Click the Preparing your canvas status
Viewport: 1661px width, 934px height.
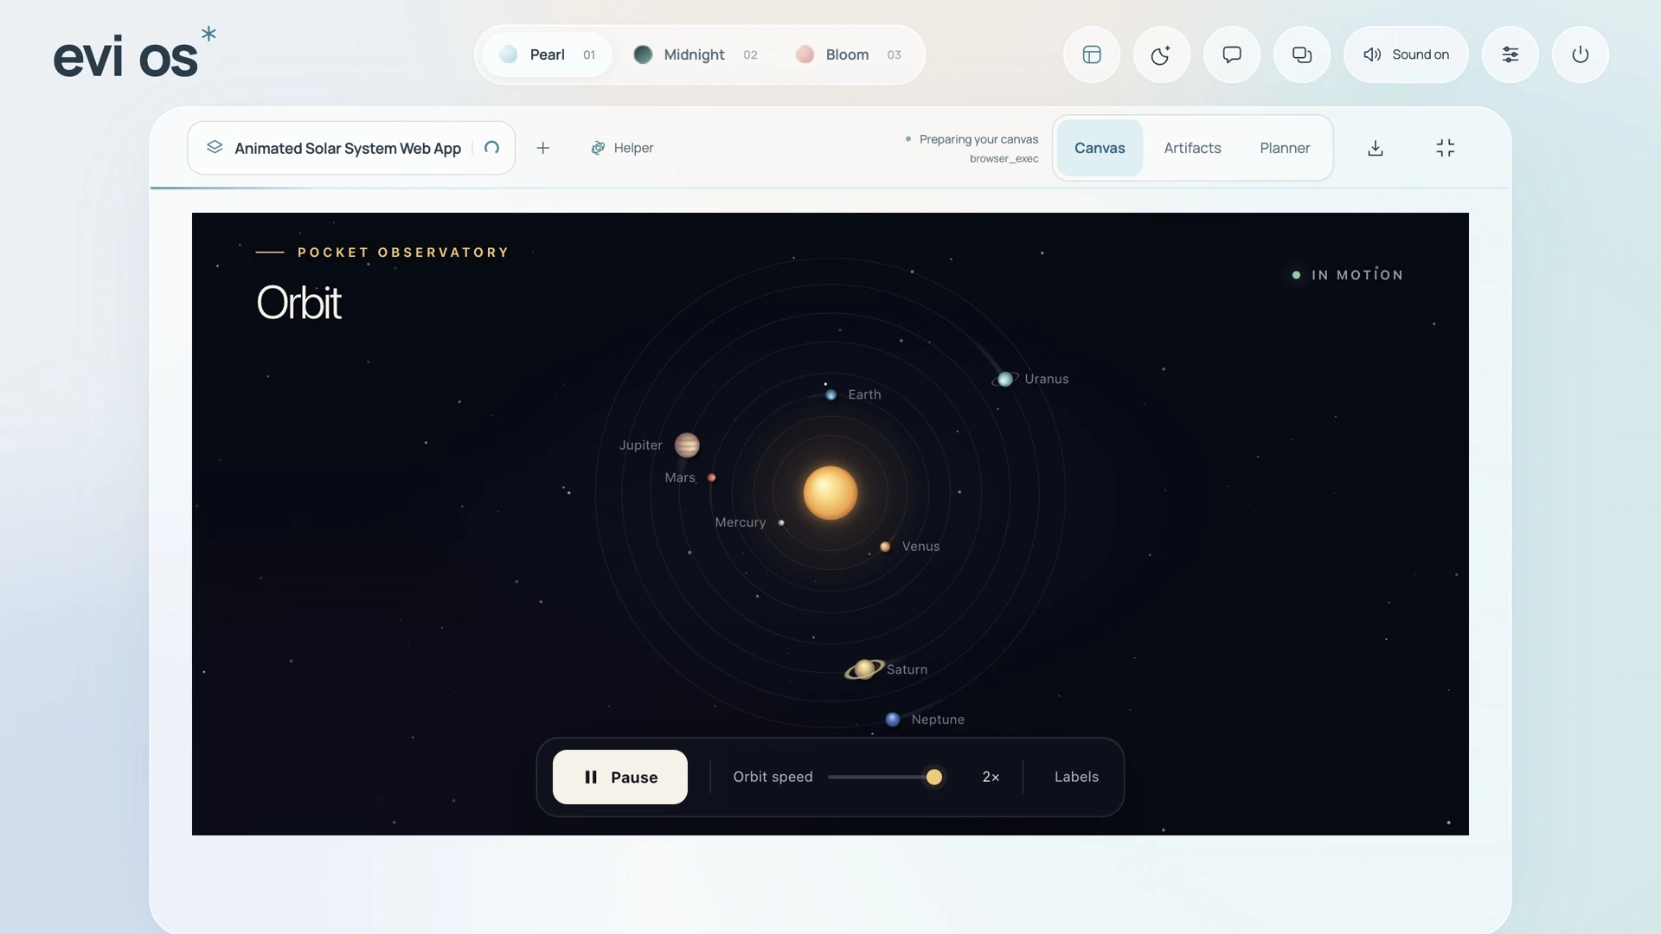978,139
